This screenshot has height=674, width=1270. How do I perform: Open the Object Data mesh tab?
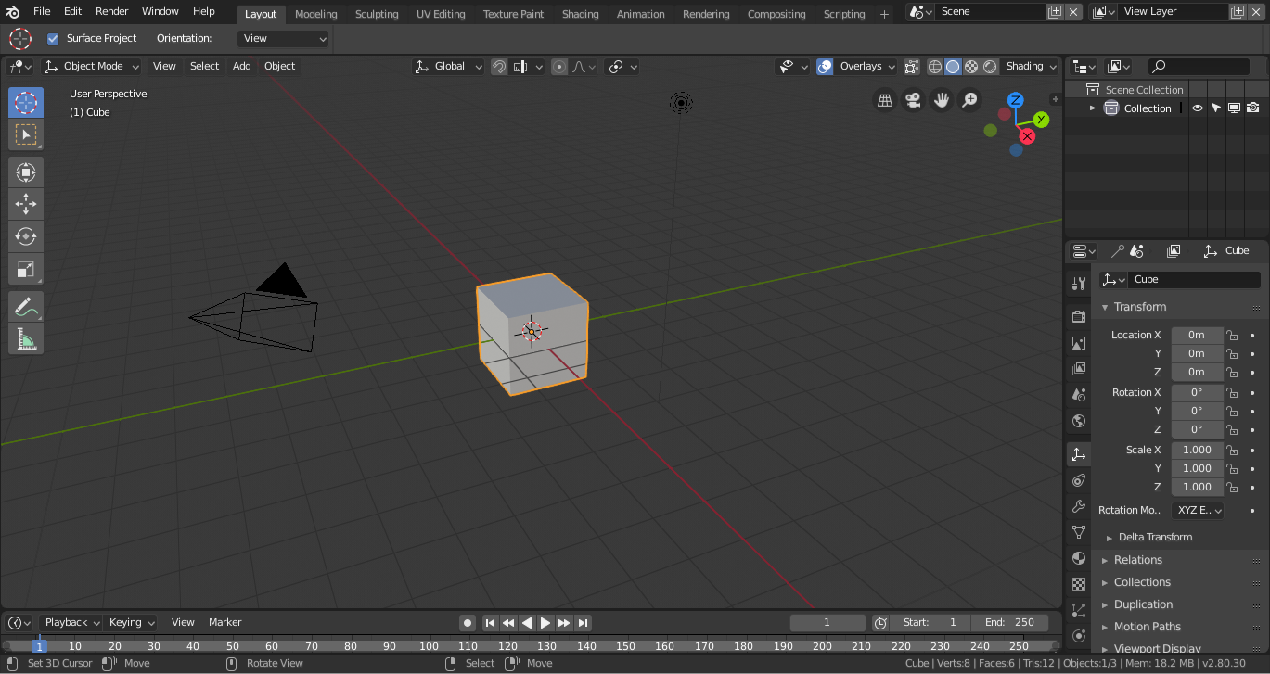1078,532
